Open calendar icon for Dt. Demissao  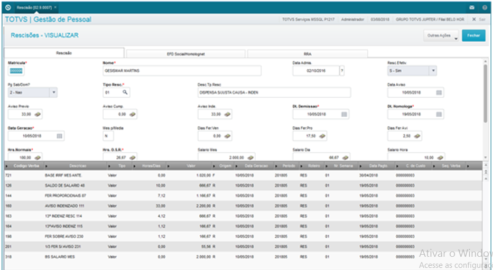point(345,115)
